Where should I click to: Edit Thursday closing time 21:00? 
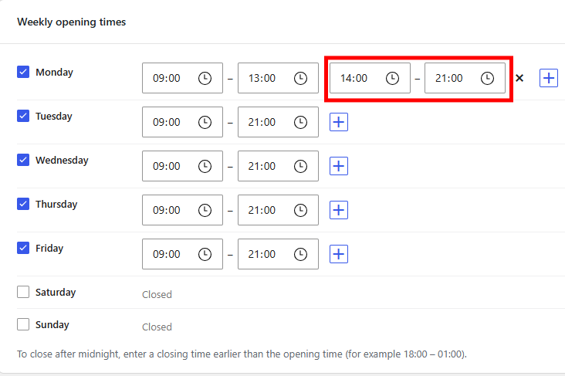[278, 210]
